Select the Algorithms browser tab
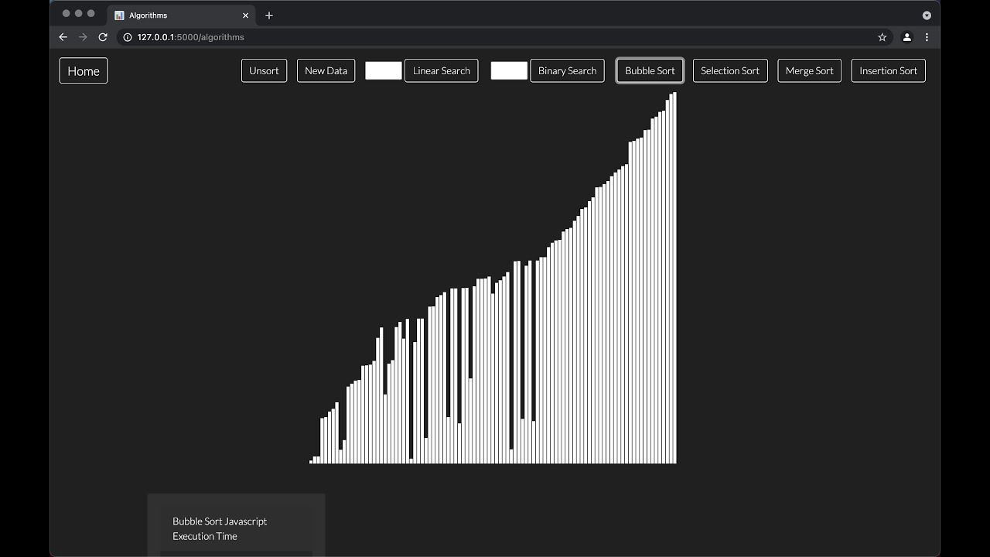990x557 pixels. coord(182,15)
